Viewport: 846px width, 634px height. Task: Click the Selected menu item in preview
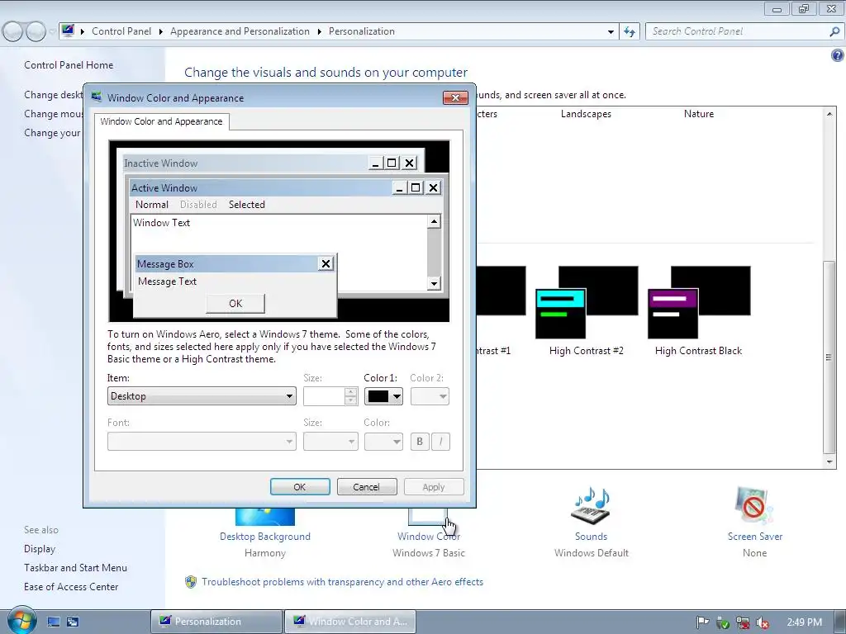pos(246,205)
